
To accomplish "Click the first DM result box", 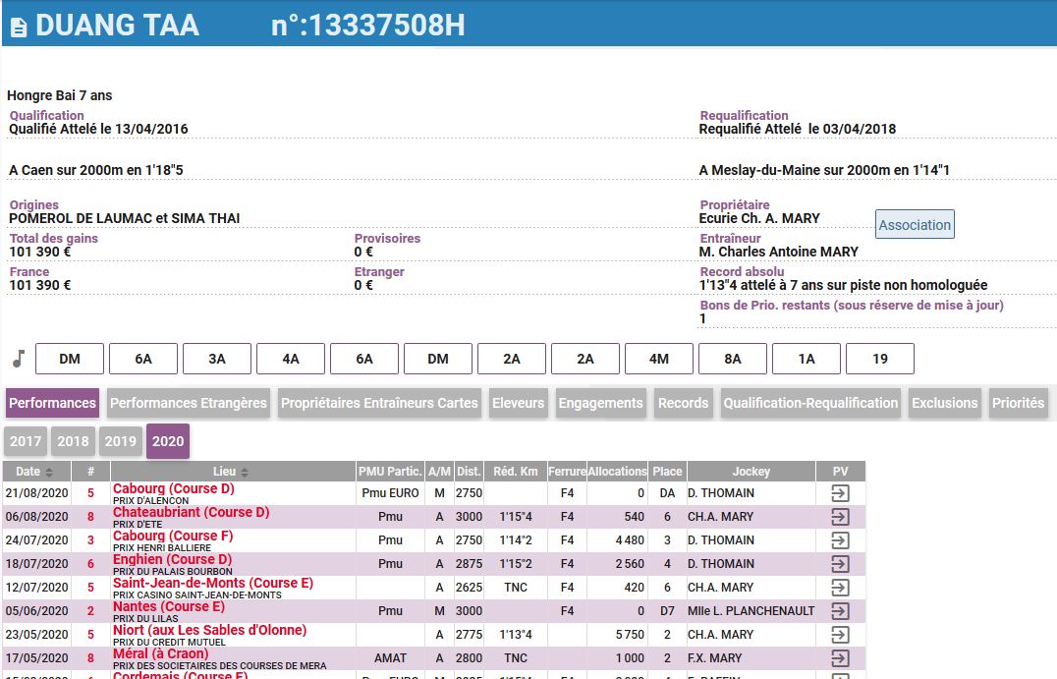I will tap(70, 359).
